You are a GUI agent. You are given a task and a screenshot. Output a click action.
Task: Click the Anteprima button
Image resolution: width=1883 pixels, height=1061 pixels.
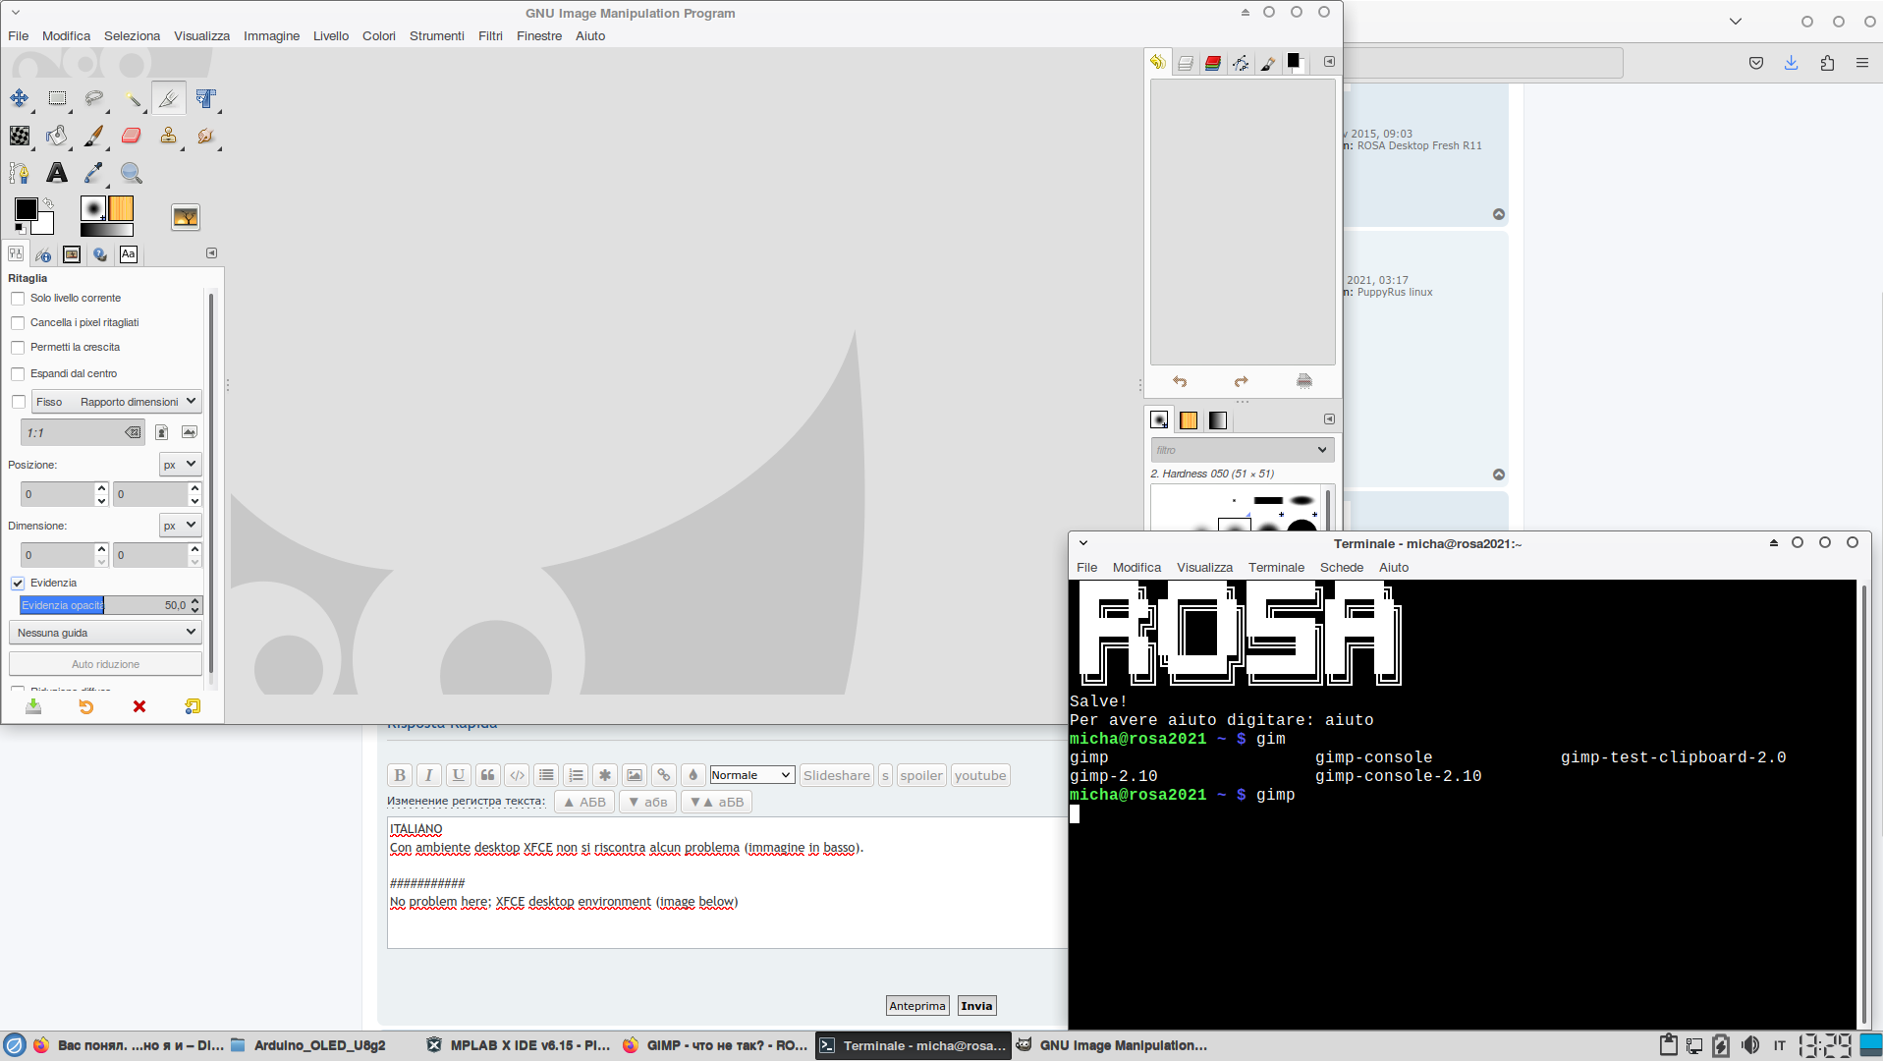(x=916, y=1006)
